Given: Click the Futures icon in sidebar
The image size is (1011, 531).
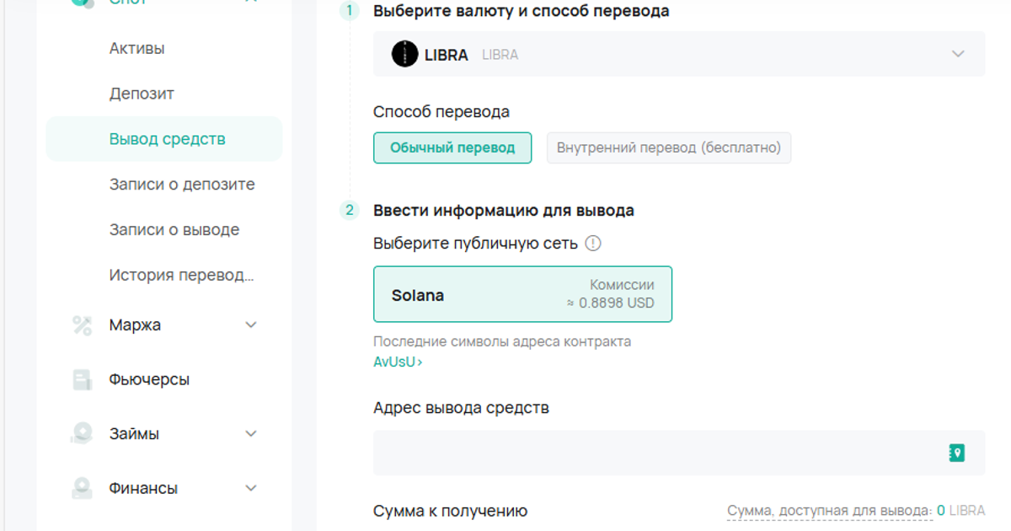Looking at the screenshot, I should 82,380.
